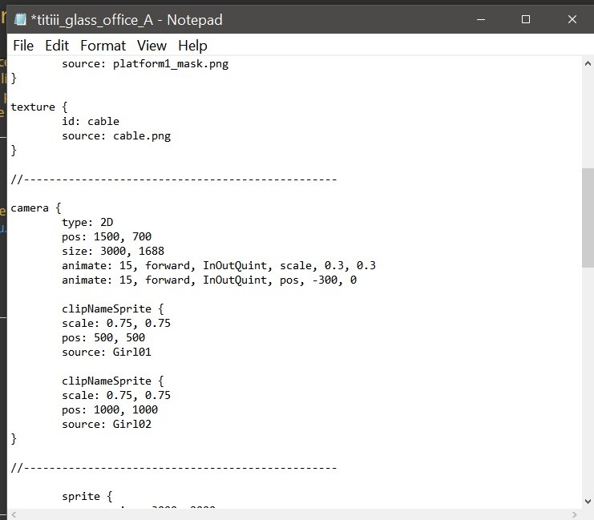Click the vertical scrollbar thumb
This screenshot has width=594, height=520.
[x=588, y=216]
